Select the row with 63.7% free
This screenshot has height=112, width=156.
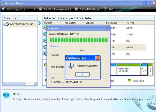(x=128, y=28)
